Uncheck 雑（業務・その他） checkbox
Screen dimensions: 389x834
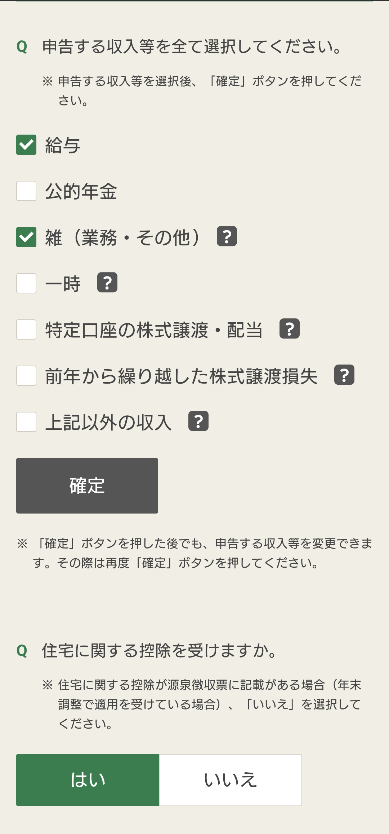(x=26, y=237)
